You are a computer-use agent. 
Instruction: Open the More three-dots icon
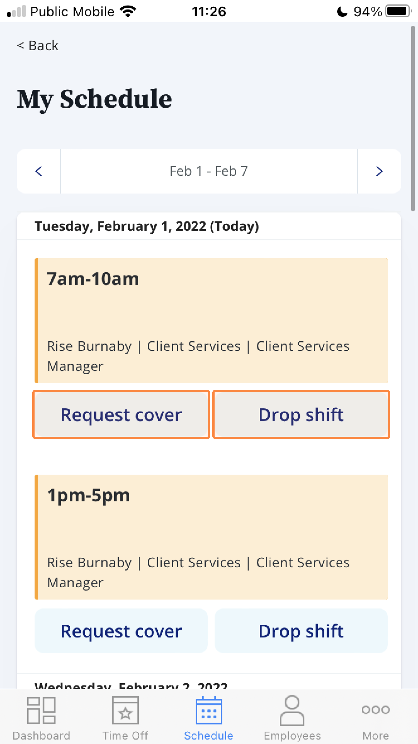coord(376,710)
